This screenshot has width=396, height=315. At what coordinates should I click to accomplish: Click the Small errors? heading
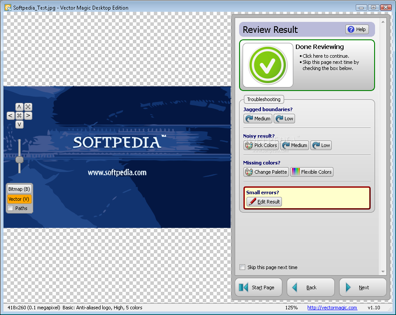tap(262, 192)
